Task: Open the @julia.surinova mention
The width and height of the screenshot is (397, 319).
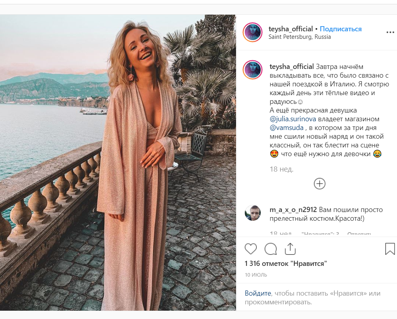Action: coord(292,119)
